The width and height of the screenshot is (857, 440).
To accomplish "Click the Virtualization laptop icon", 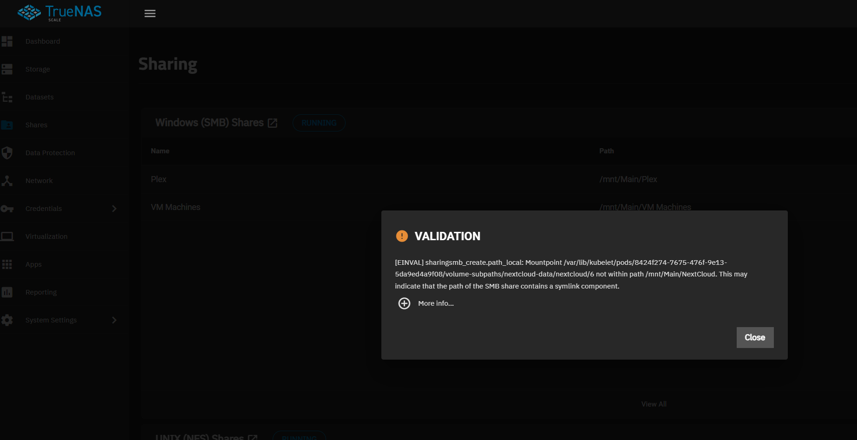I will (x=7, y=236).
